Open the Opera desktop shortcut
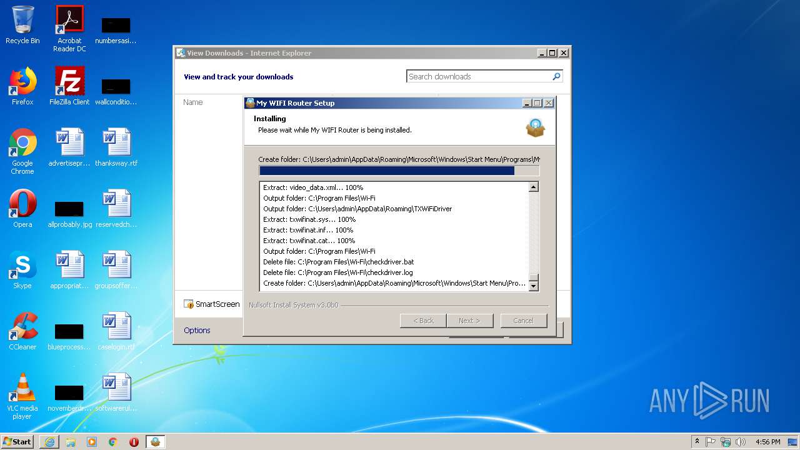 tap(22, 209)
